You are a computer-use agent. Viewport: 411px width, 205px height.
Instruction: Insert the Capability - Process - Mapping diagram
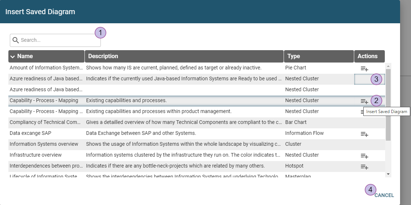tap(364, 101)
